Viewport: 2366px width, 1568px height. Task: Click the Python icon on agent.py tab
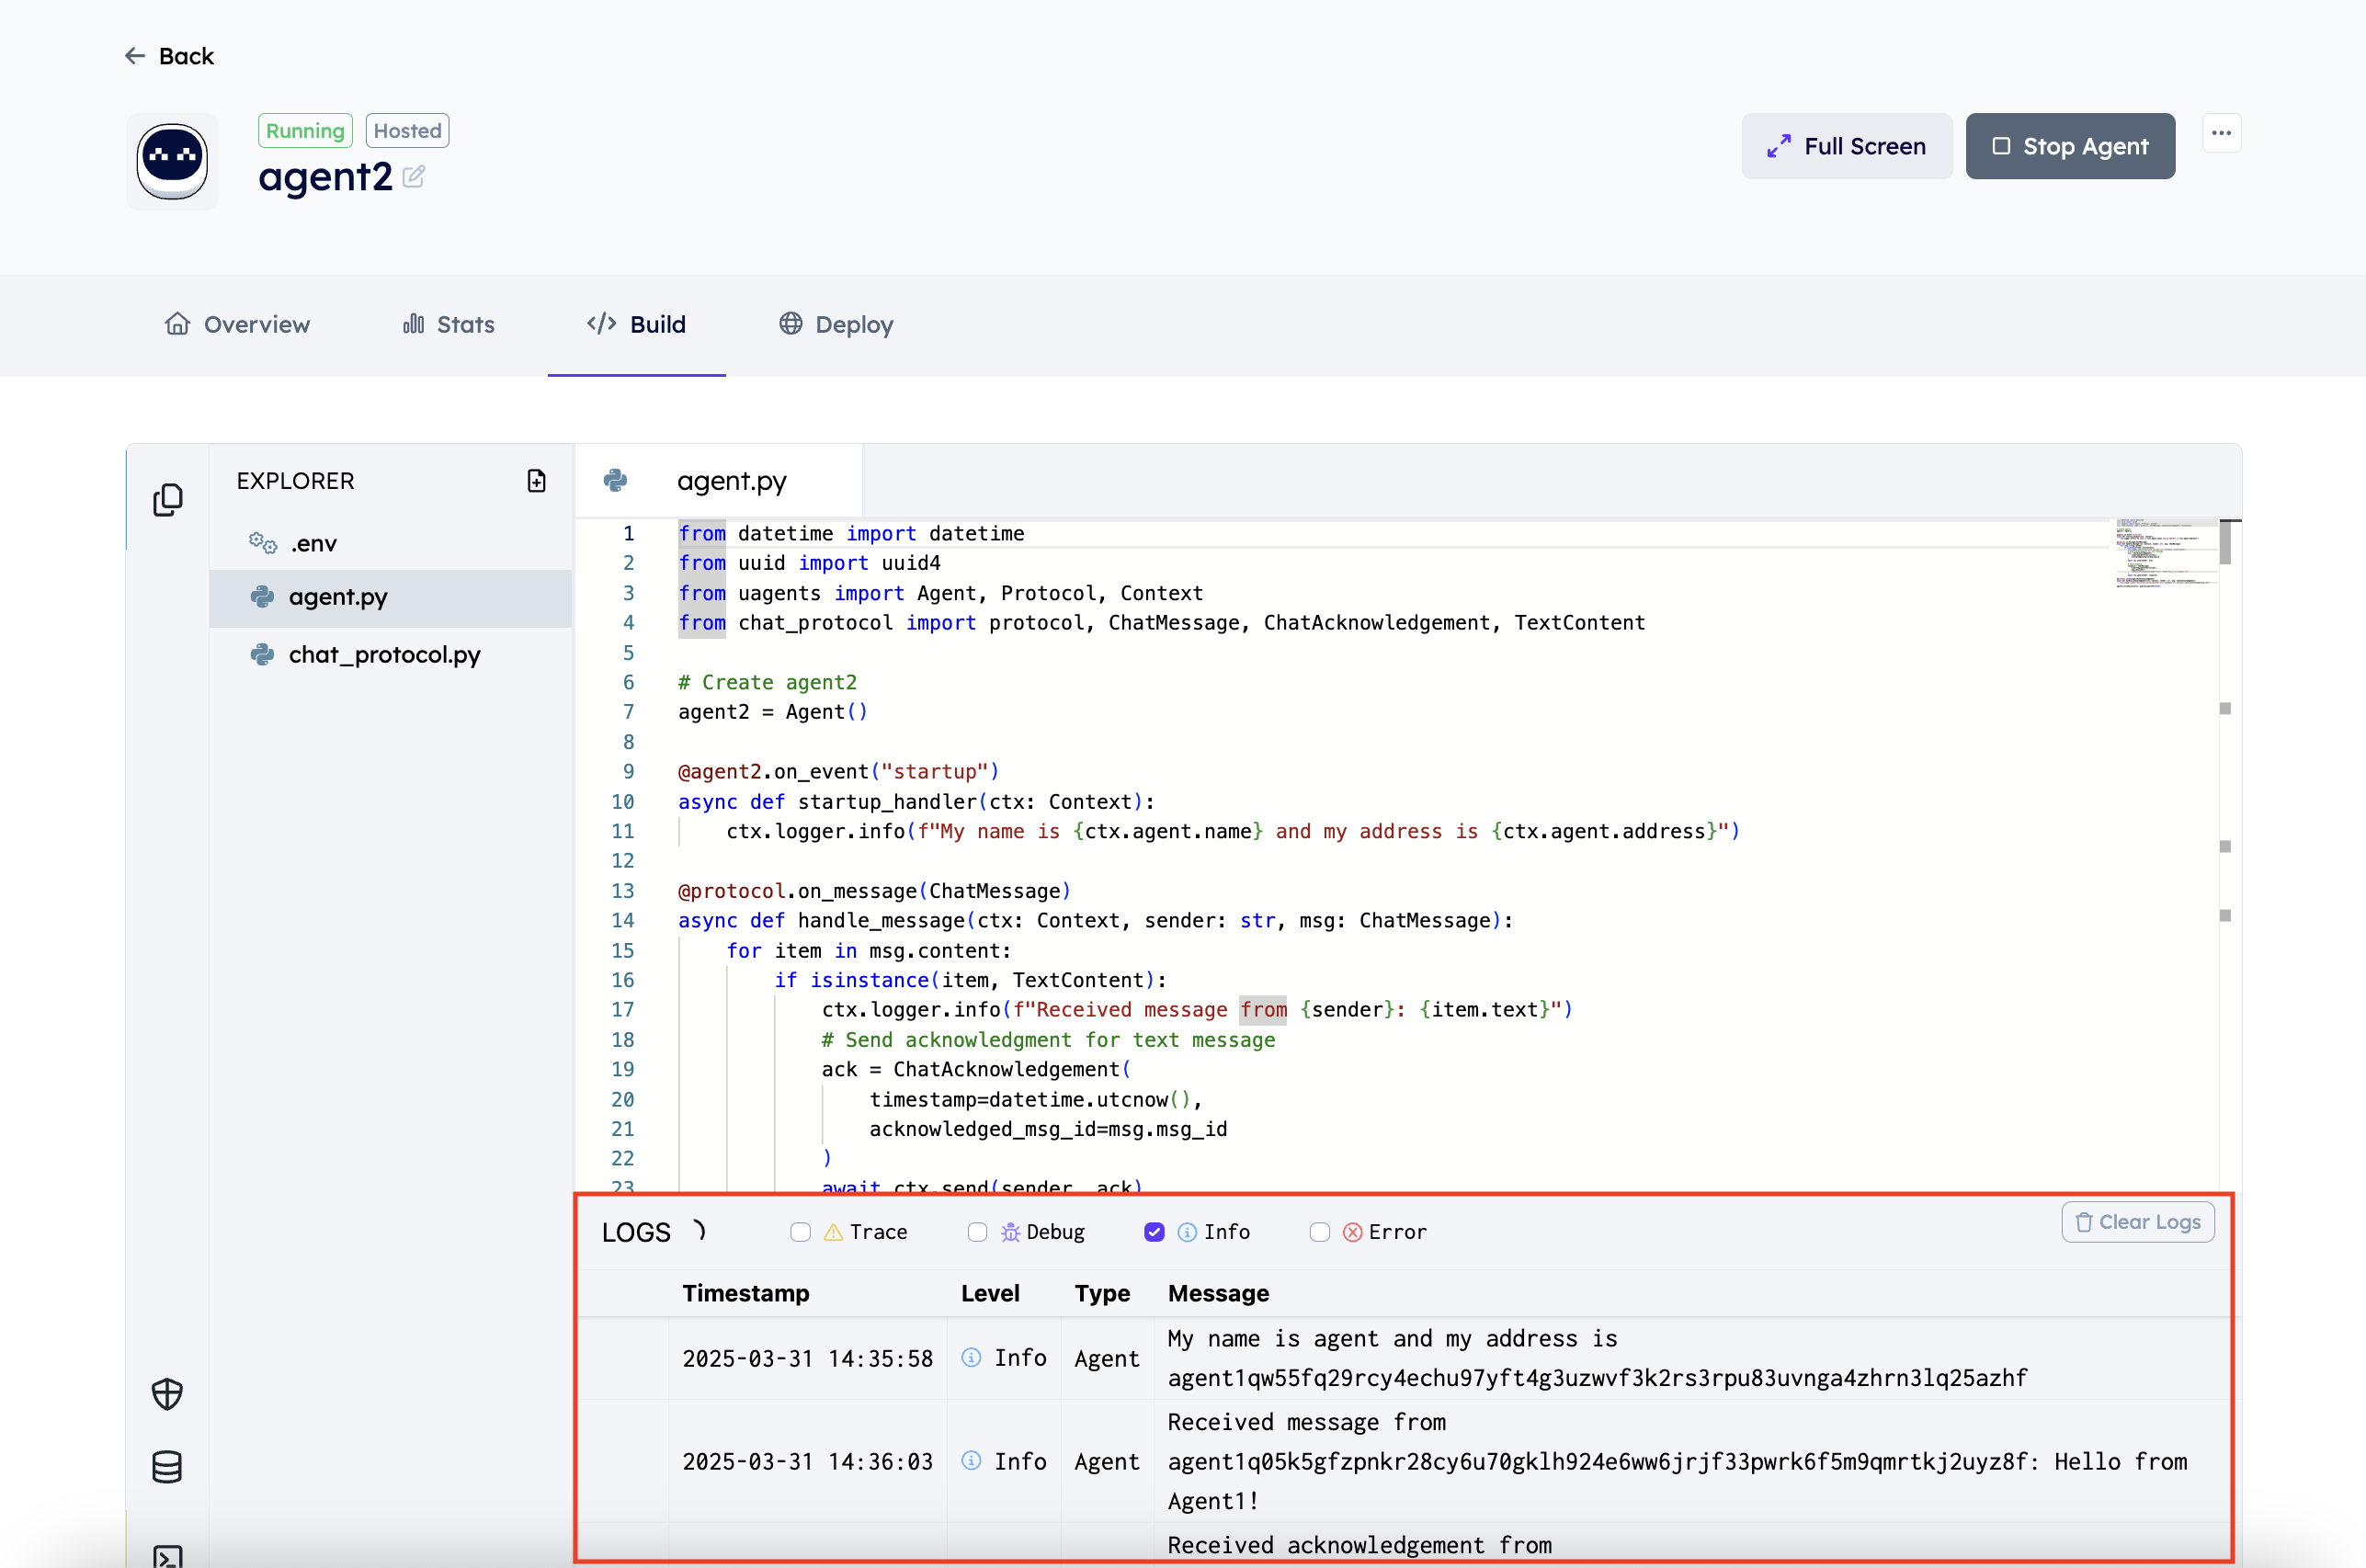click(x=615, y=481)
